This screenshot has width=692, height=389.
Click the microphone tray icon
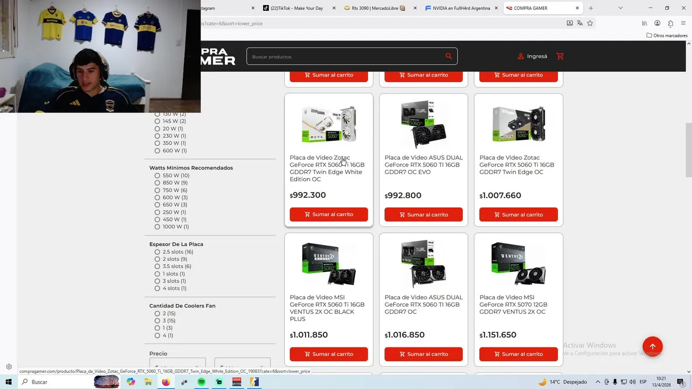pos(615,382)
